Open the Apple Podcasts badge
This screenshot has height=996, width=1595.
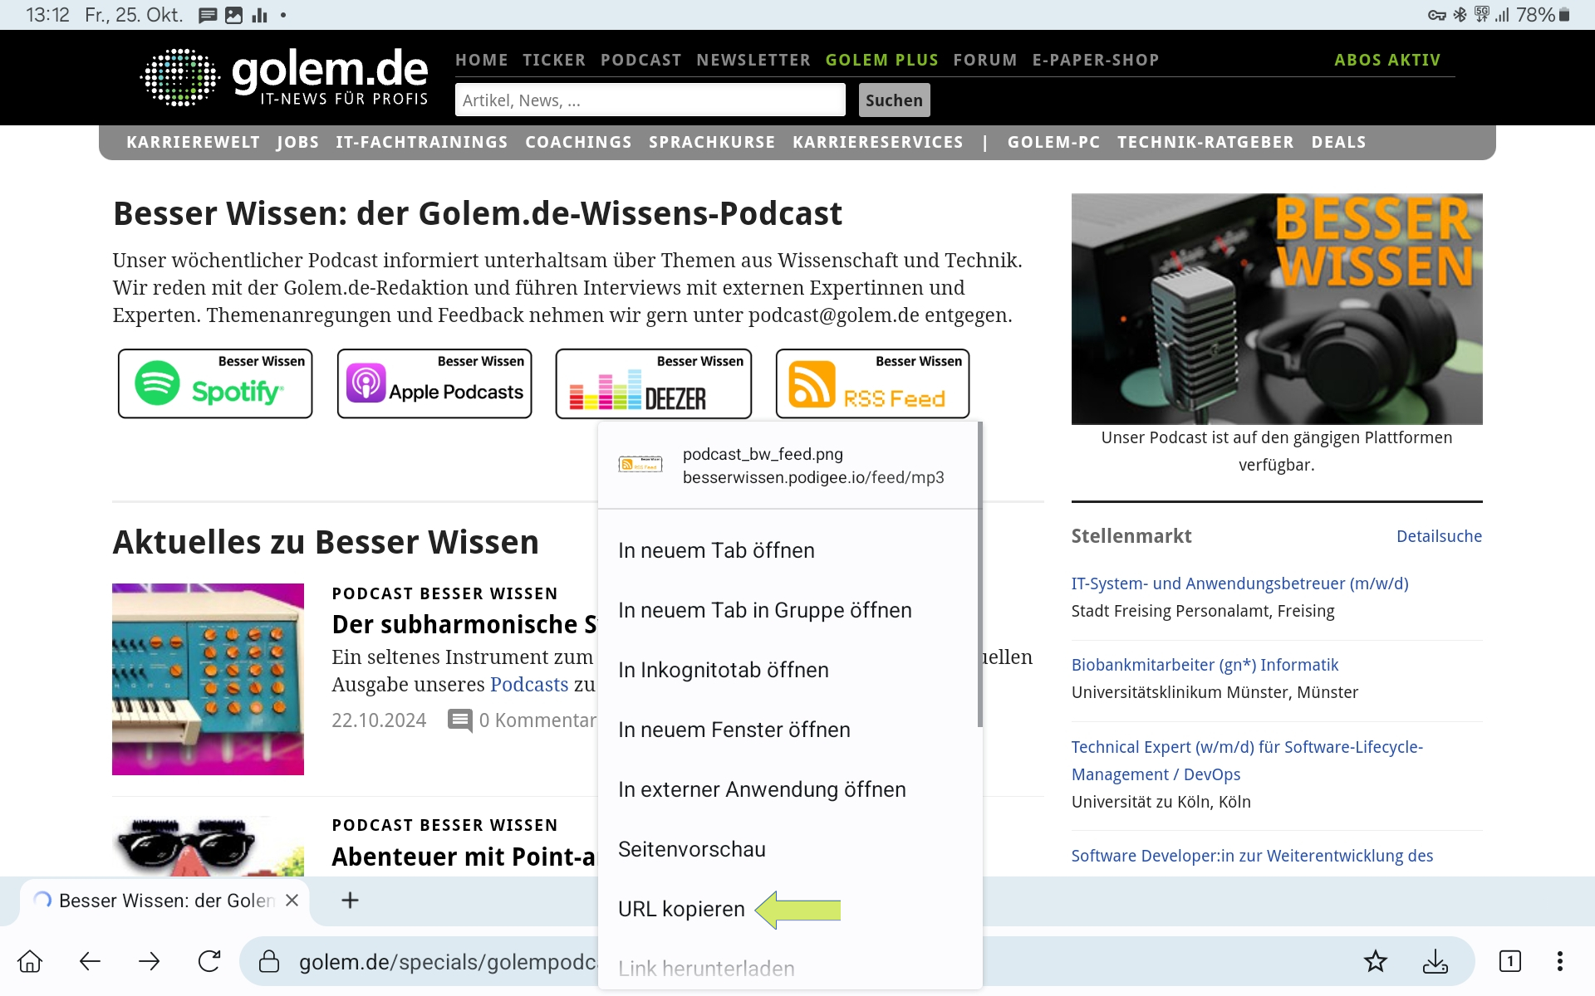[x=434, y=383]
